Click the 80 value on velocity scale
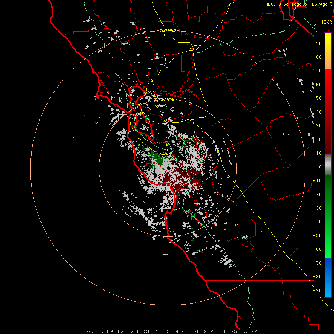 point(319,57)
